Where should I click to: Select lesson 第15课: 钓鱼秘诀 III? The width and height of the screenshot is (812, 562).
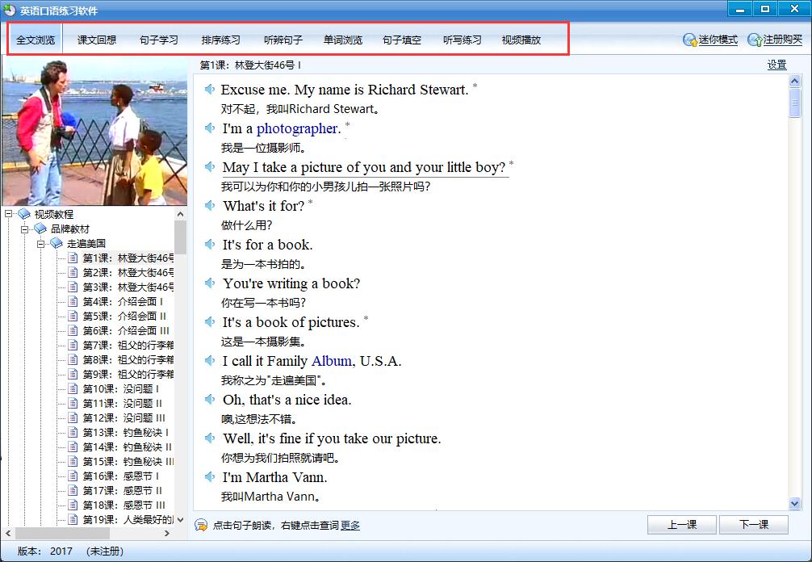pyautogui.click(x=128, y=461)
